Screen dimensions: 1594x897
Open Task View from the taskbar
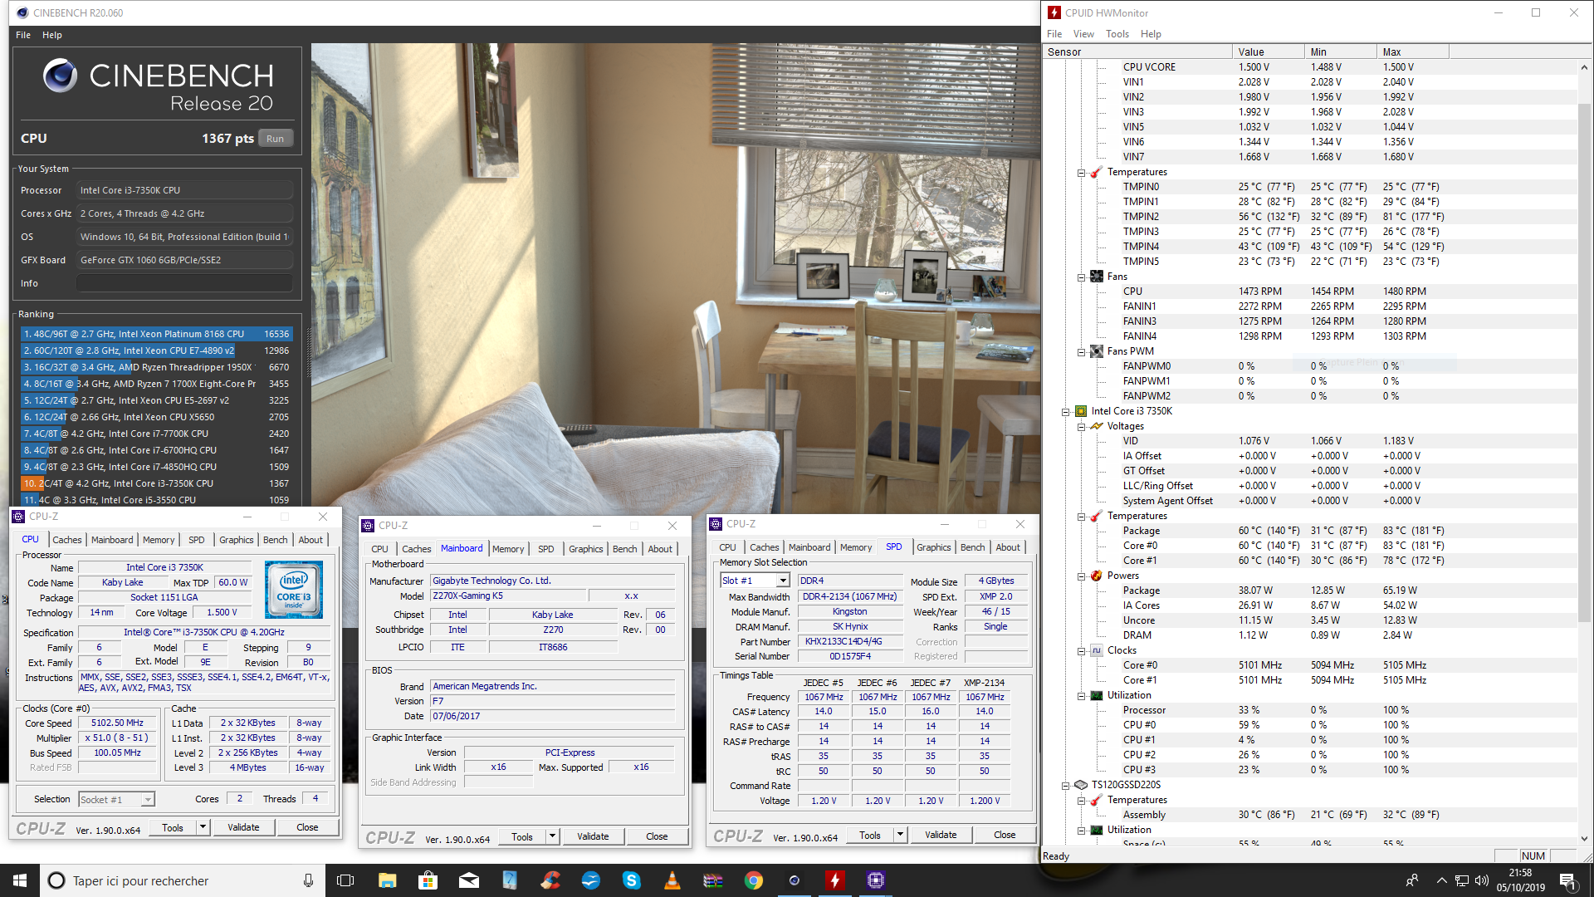coord(345,880)
